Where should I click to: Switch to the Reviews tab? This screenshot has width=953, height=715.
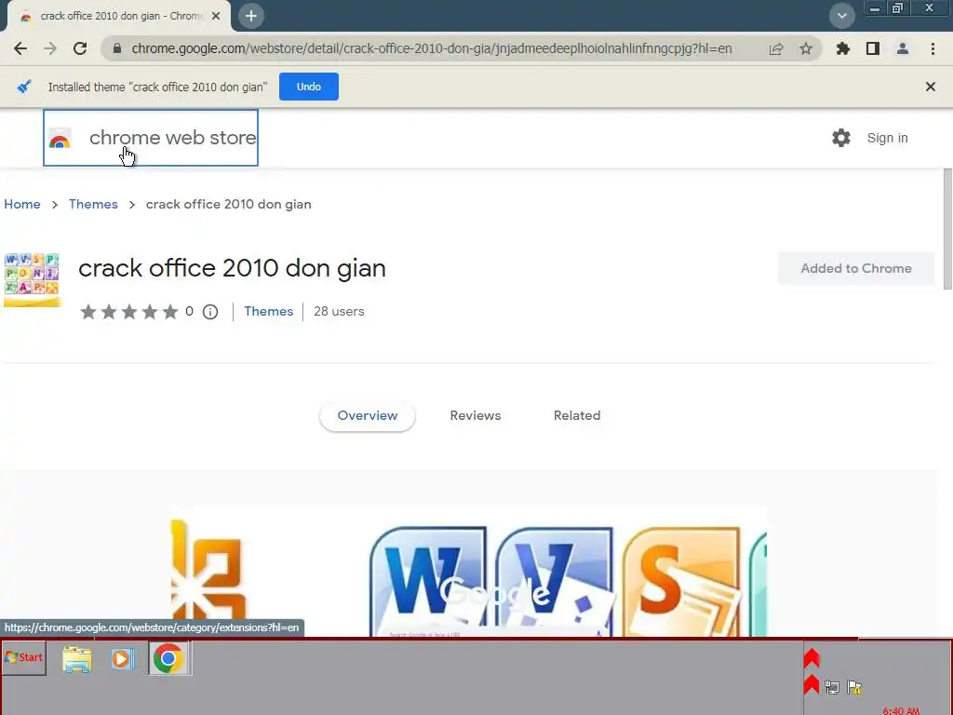476,415
